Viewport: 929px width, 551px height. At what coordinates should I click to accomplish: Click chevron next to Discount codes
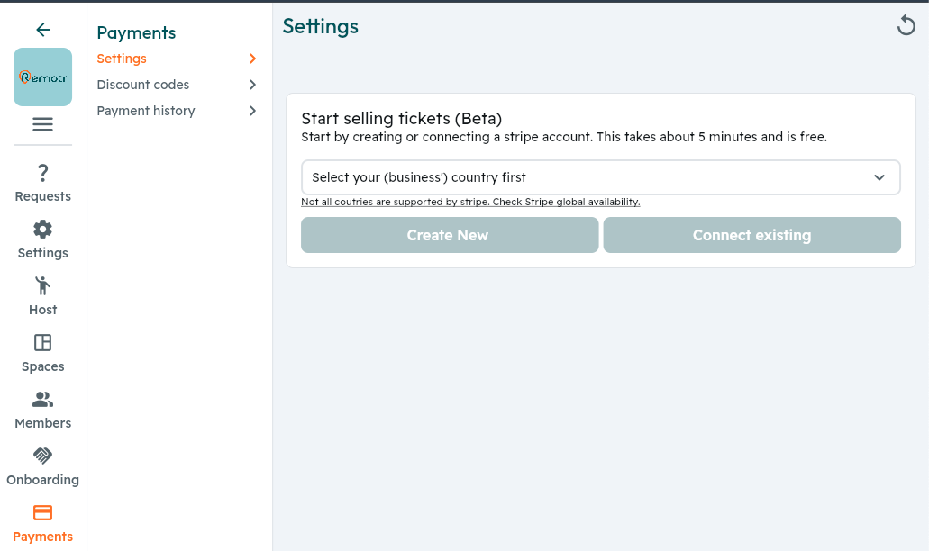pyautogui.click(x=253, y=85)
